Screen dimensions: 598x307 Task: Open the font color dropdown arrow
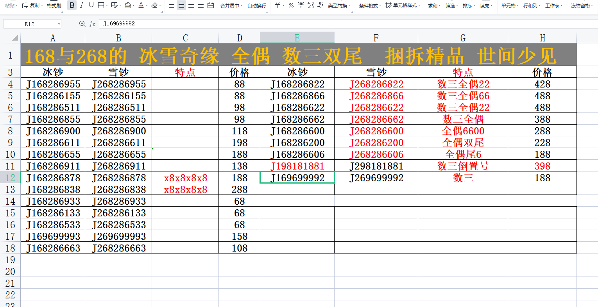click(147, 5)
